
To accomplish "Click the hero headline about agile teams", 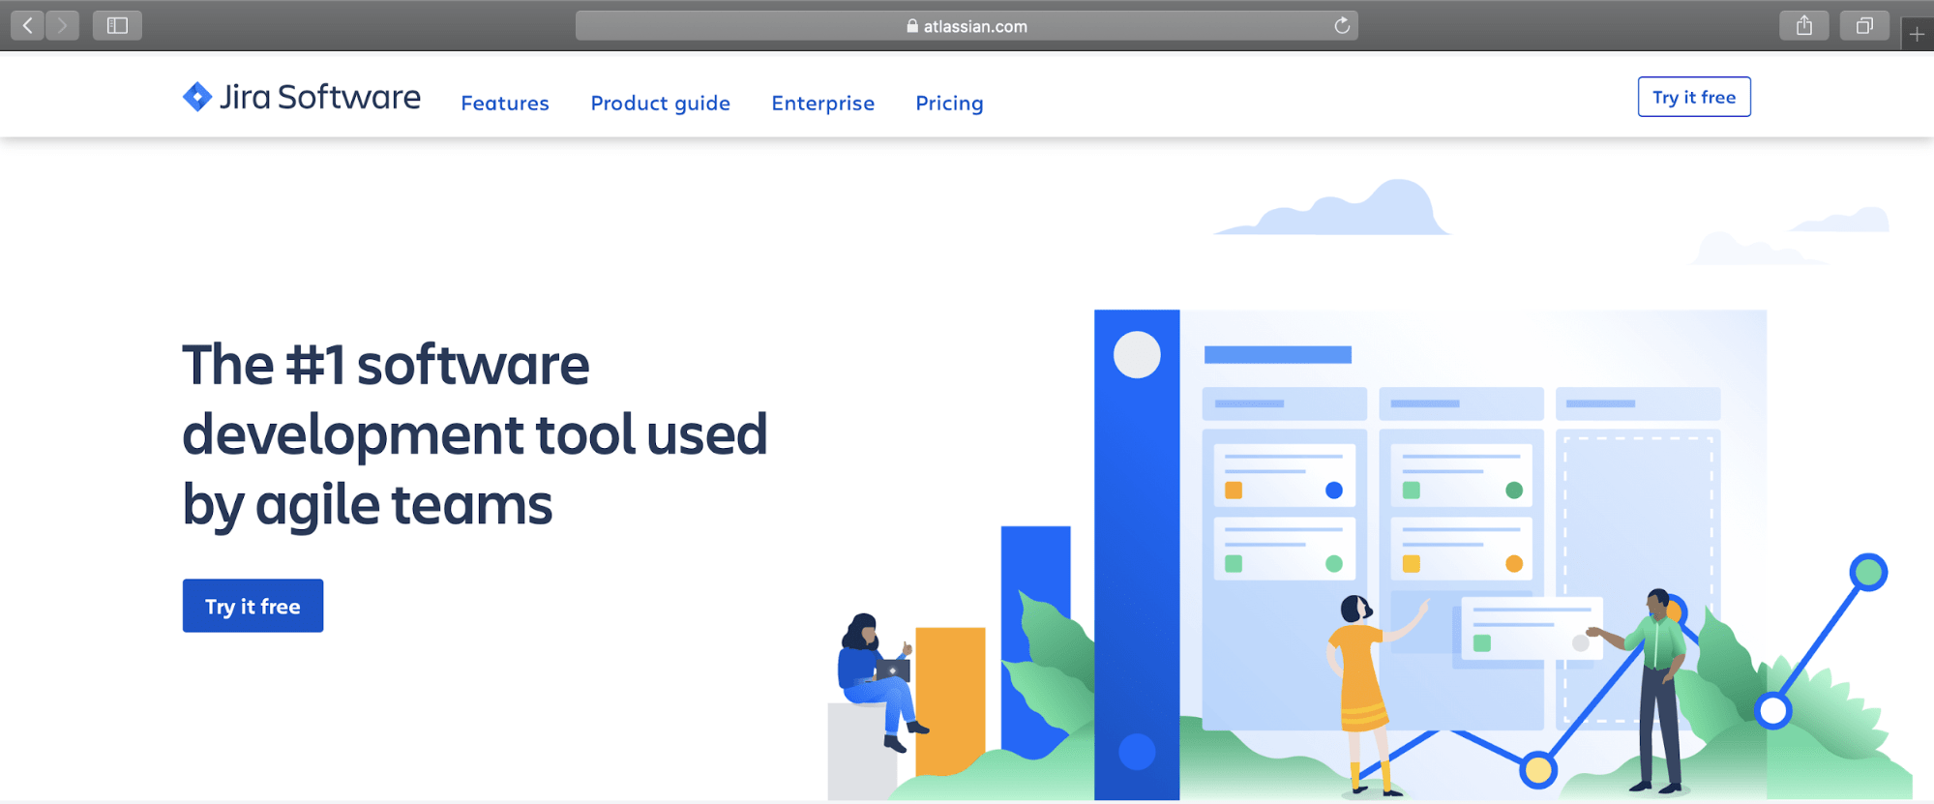I will (x=475, y=434).
